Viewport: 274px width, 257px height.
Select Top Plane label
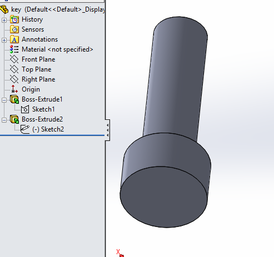(x=37, y=69)
